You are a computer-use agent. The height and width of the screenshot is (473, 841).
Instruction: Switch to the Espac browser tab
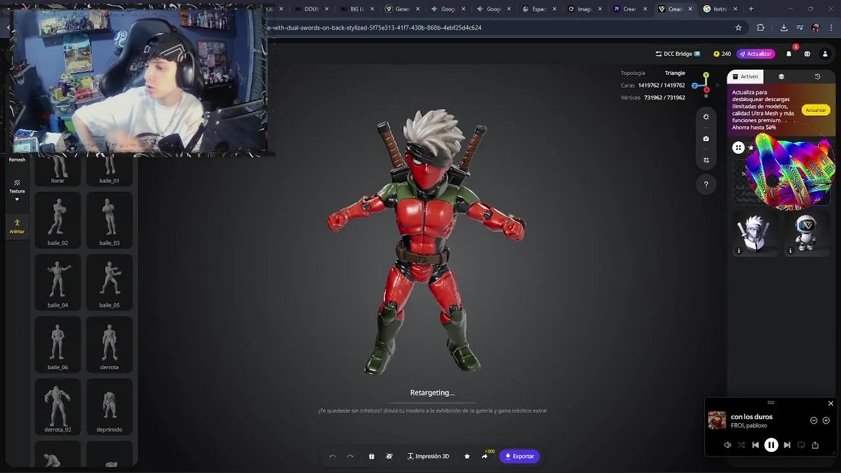[x=540, y=9]
